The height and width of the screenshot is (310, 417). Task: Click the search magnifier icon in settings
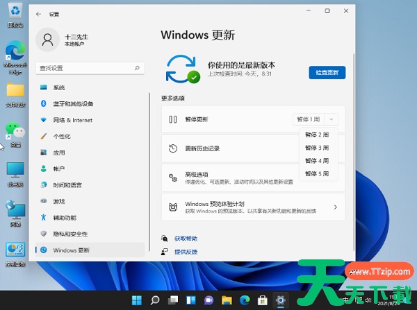pos(137,68)
